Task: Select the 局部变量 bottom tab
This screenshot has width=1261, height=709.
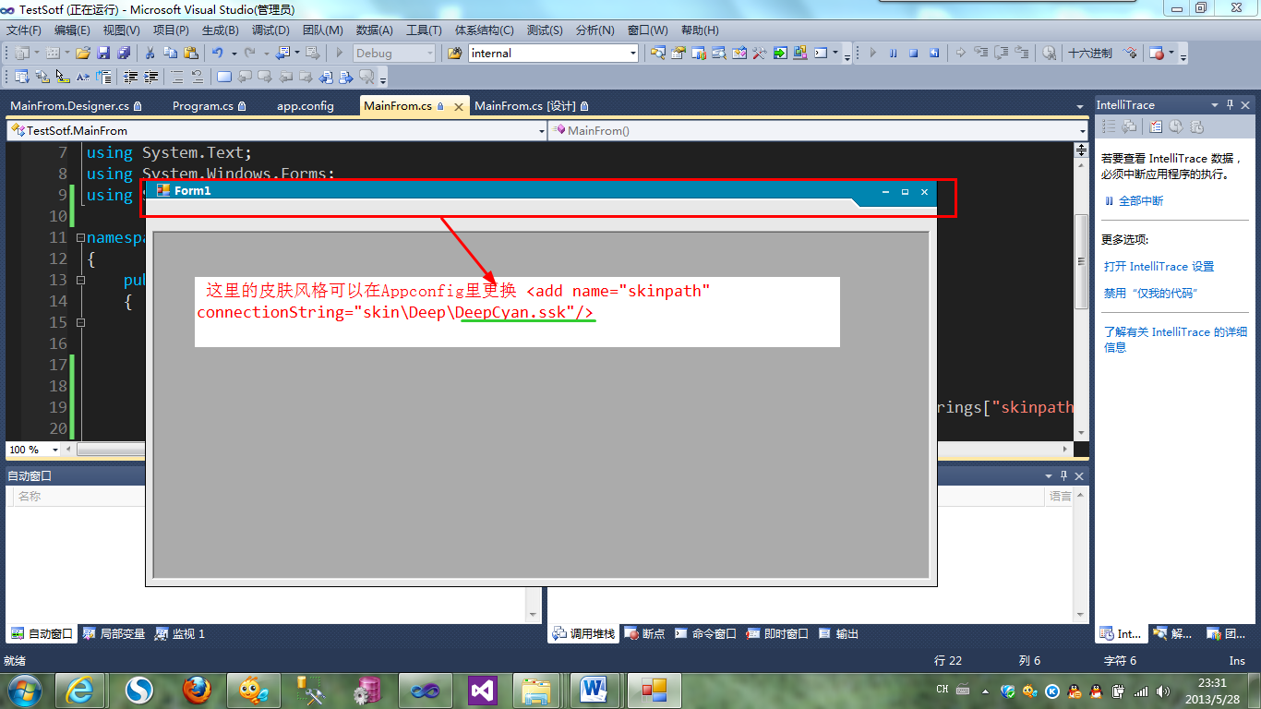Action: pos(114,634)
